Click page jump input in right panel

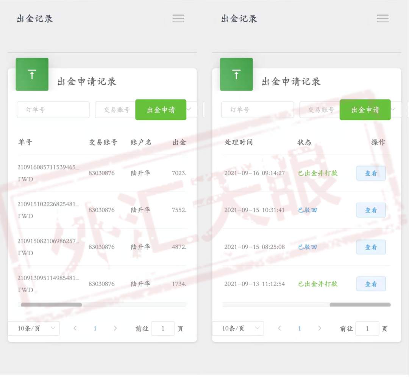coord(367,328)
